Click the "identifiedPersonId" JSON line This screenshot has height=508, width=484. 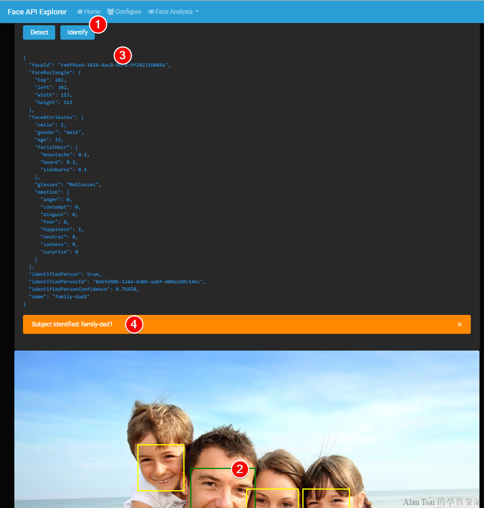click(x=117, y=282)
